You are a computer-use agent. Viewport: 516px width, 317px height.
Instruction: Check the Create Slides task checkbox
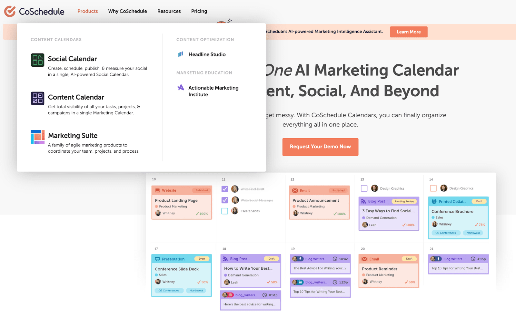(225, 211)
